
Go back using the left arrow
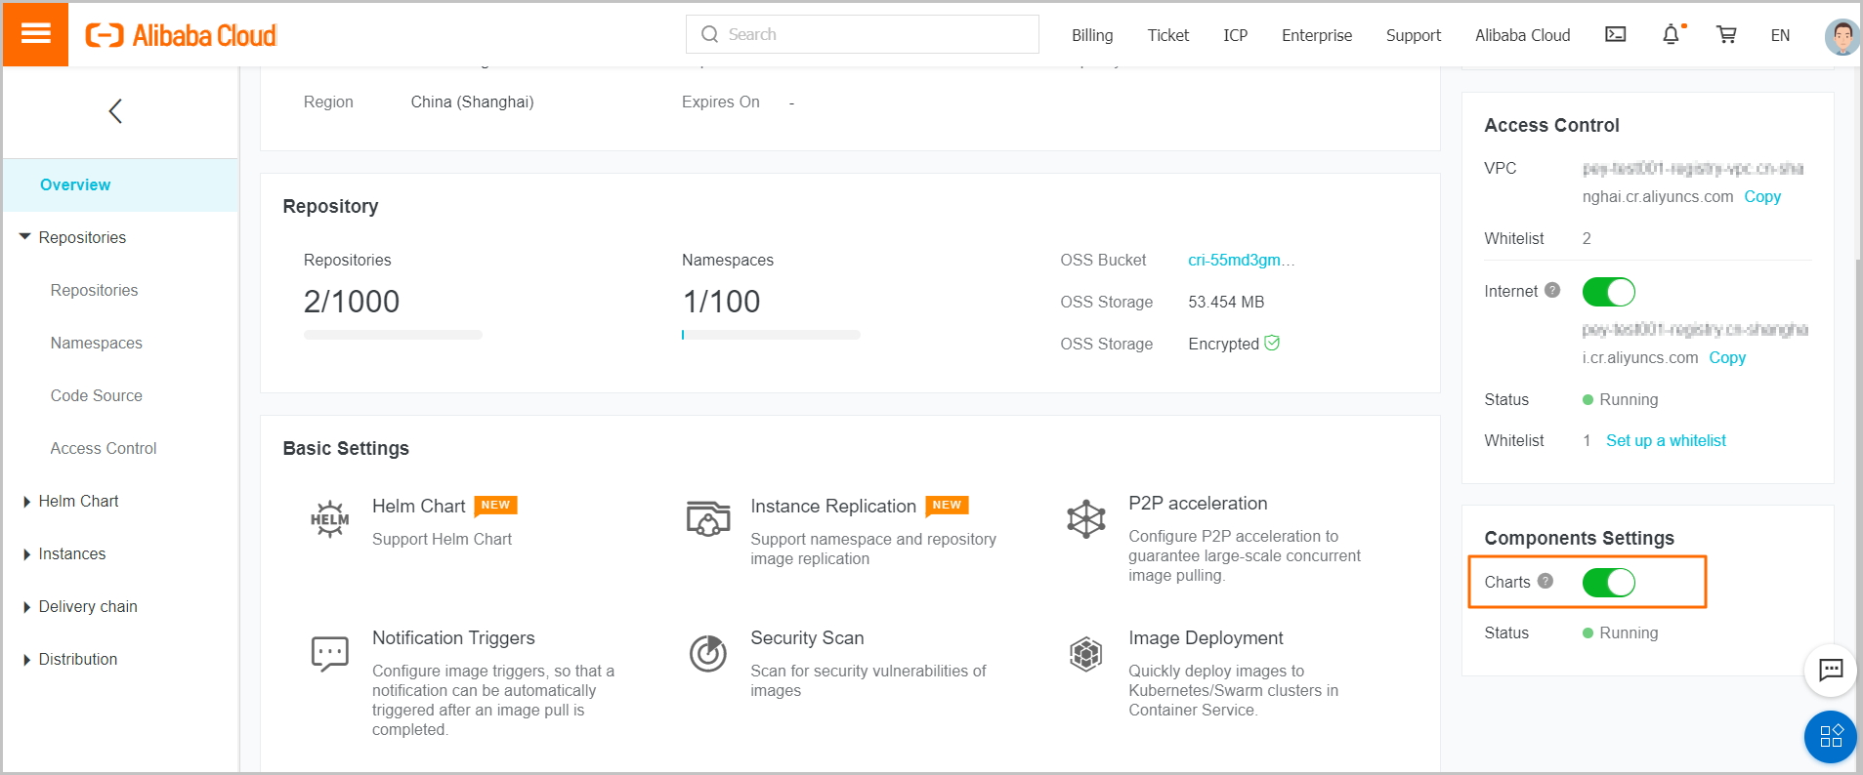(x=115, y=111)
